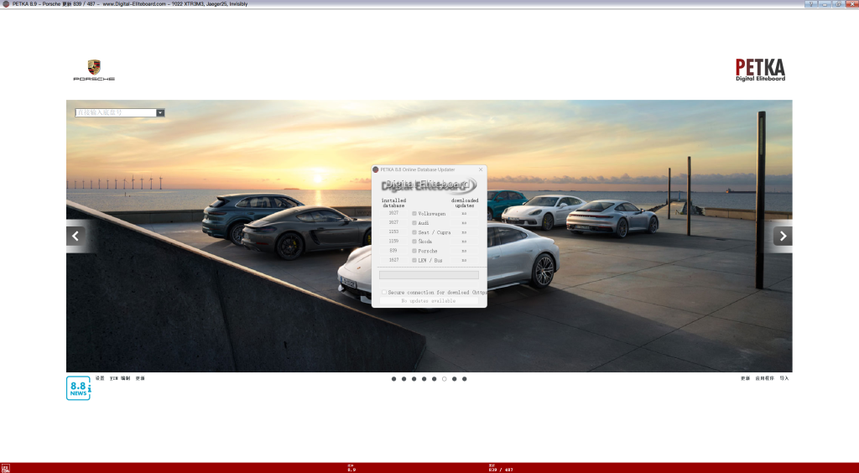Open the 设置 settings menu item
Image resolution: width=859 pixels, height=473 pixels.
tap(100, 378)
